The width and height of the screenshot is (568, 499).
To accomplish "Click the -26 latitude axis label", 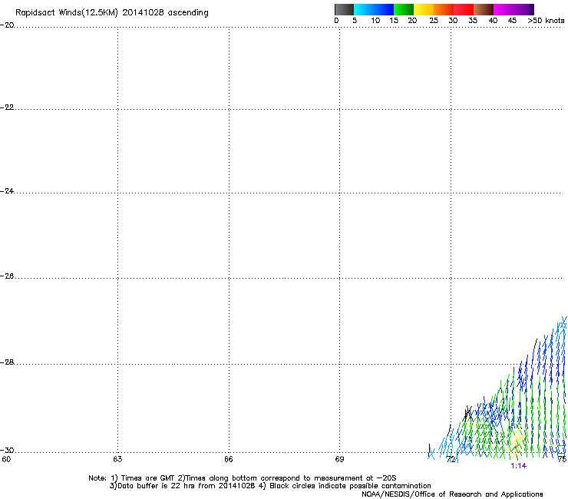I will [7, 276].
